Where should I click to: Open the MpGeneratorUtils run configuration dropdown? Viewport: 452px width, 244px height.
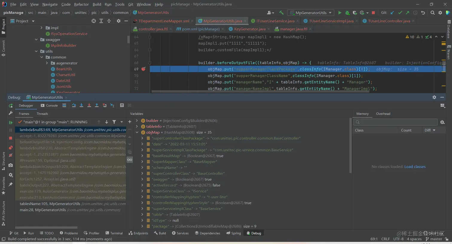tap(311, 13)
